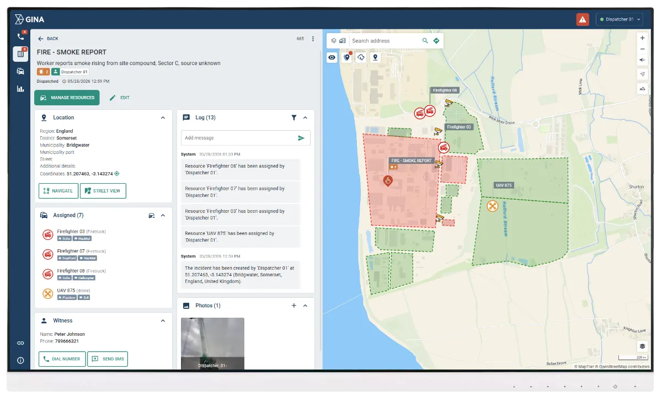
Task: Click the Dispatcher 01 tag under title
Action: (71, 72)
